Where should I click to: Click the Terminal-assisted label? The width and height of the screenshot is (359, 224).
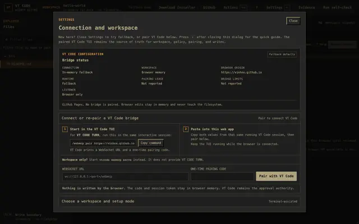[x=283, y=202]
